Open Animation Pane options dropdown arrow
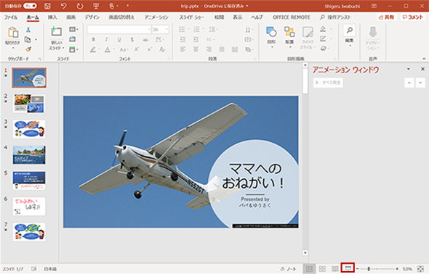 pos(409,70)
